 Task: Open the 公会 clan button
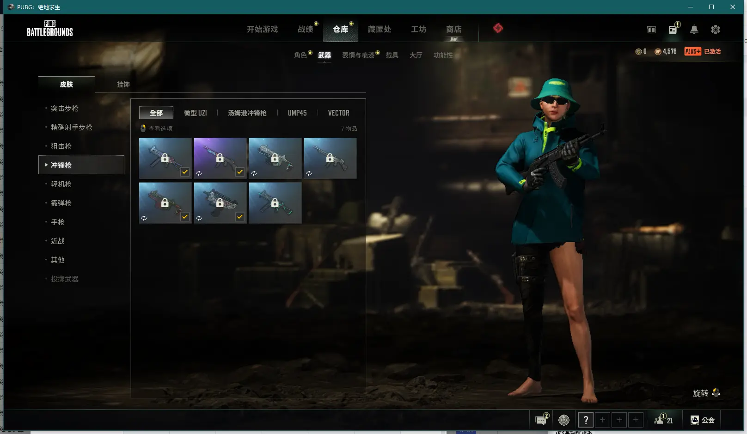point(703,420)
